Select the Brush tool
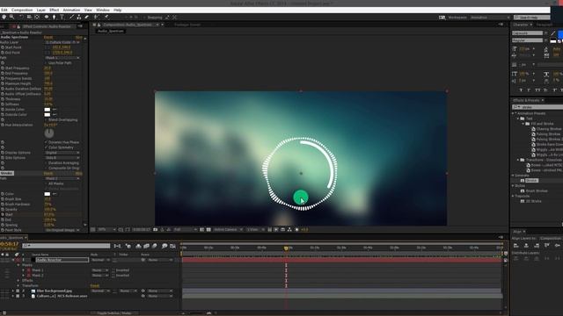The width and height of the screenshot is (563, 316). (x=71, y=17)
